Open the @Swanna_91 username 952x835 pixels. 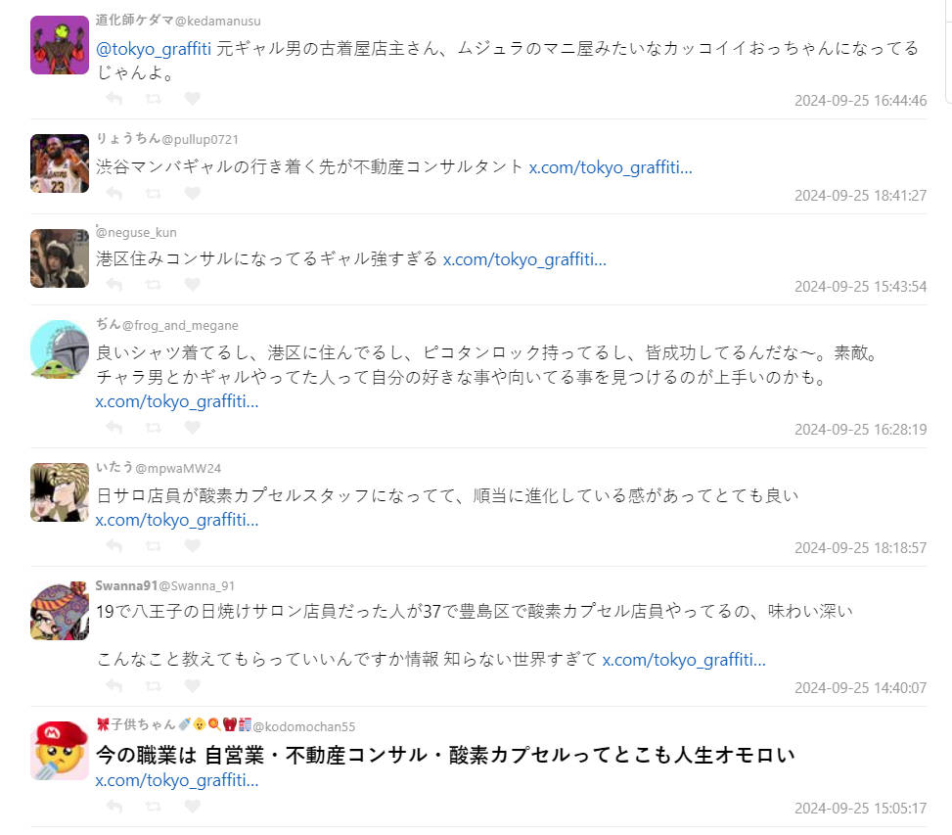[x=197, y=586]
